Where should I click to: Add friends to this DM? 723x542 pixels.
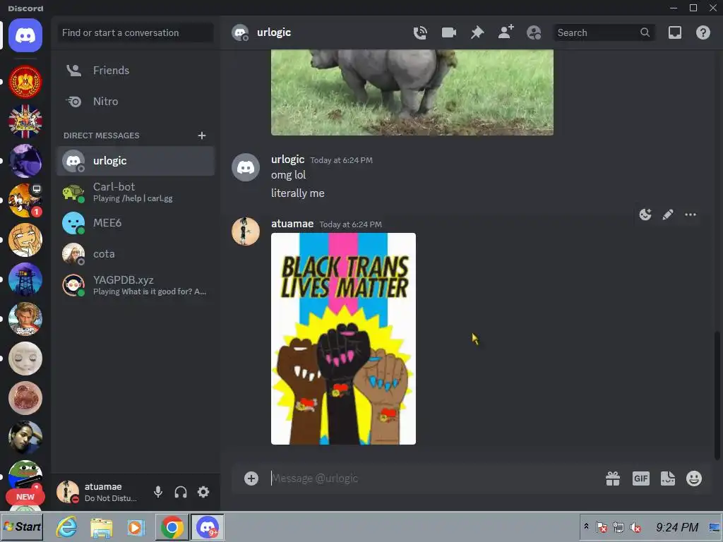point(506,32)
